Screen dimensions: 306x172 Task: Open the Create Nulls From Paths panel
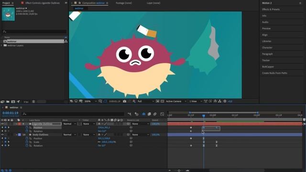pyautogui.click(x=274, y=73)
